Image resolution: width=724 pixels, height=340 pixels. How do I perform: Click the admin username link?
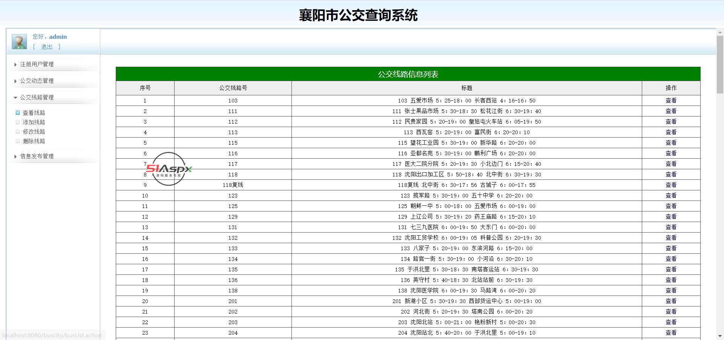click(58, 37)
